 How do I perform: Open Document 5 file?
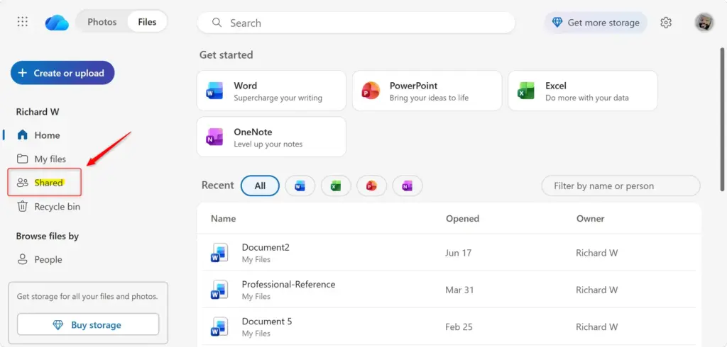click(x=267, y=321)
